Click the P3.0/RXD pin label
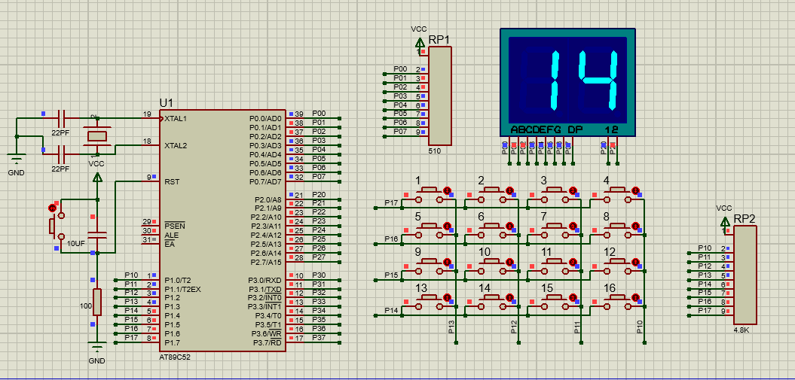 tap(264, 280)
